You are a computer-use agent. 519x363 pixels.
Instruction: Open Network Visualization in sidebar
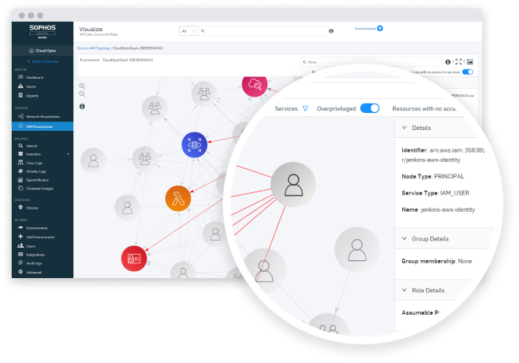43,116
